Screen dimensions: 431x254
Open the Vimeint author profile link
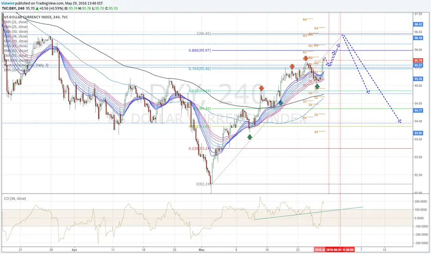tap(7, 3)
